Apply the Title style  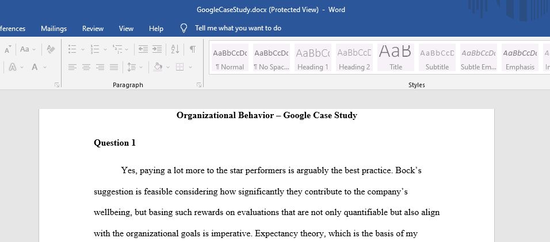click(x=396, y=57)
